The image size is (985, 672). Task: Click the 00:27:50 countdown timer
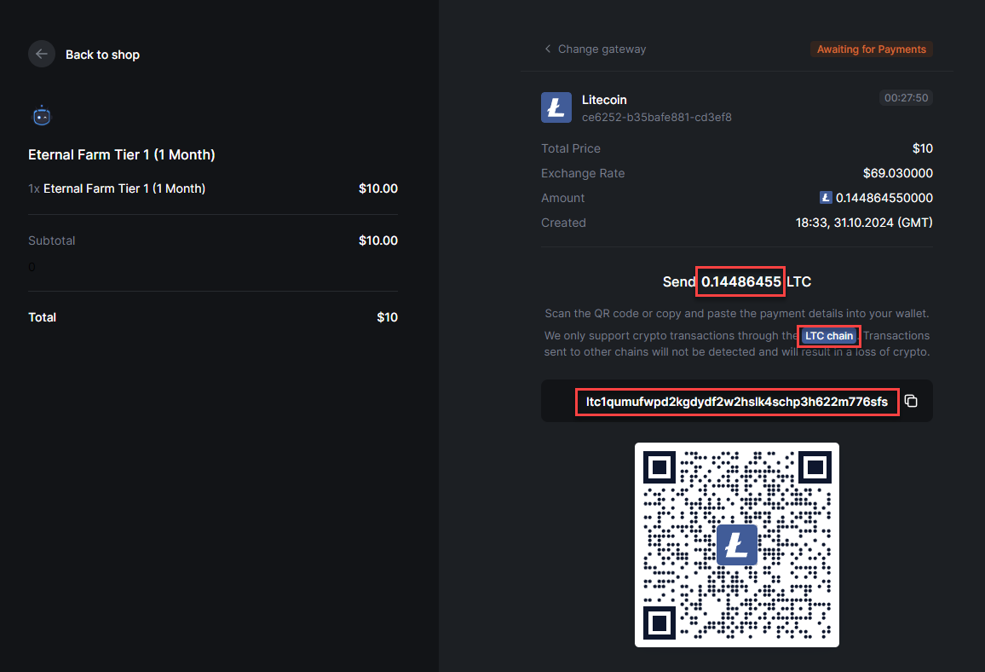(906, 98)
